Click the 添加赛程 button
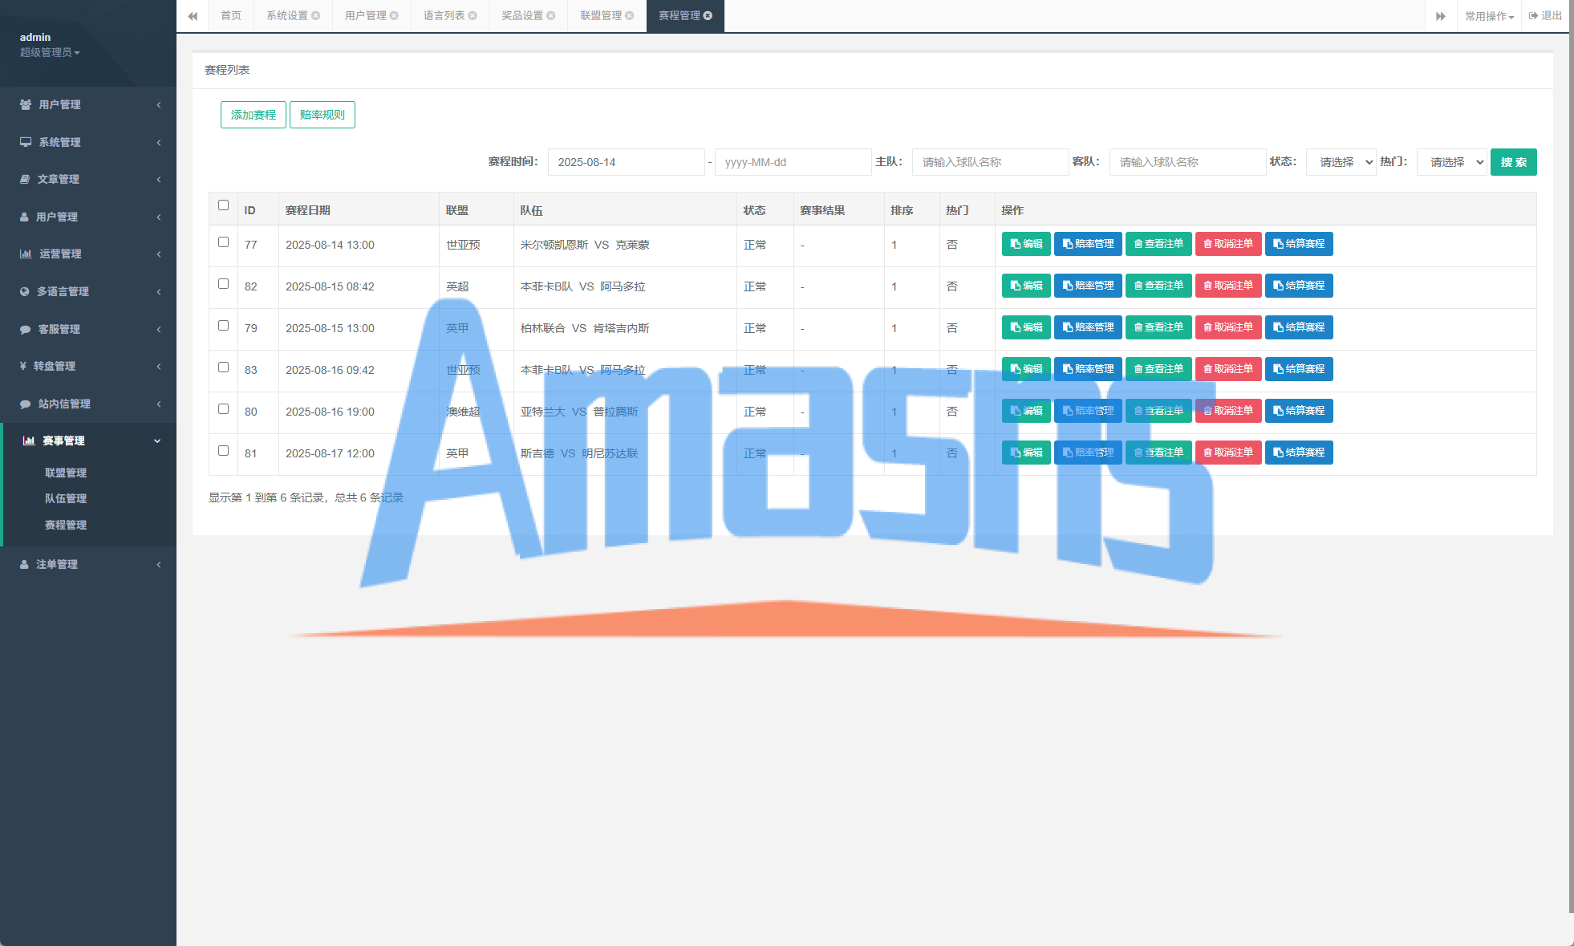Viewport: 1574px width, 946px height. [254, 115]
